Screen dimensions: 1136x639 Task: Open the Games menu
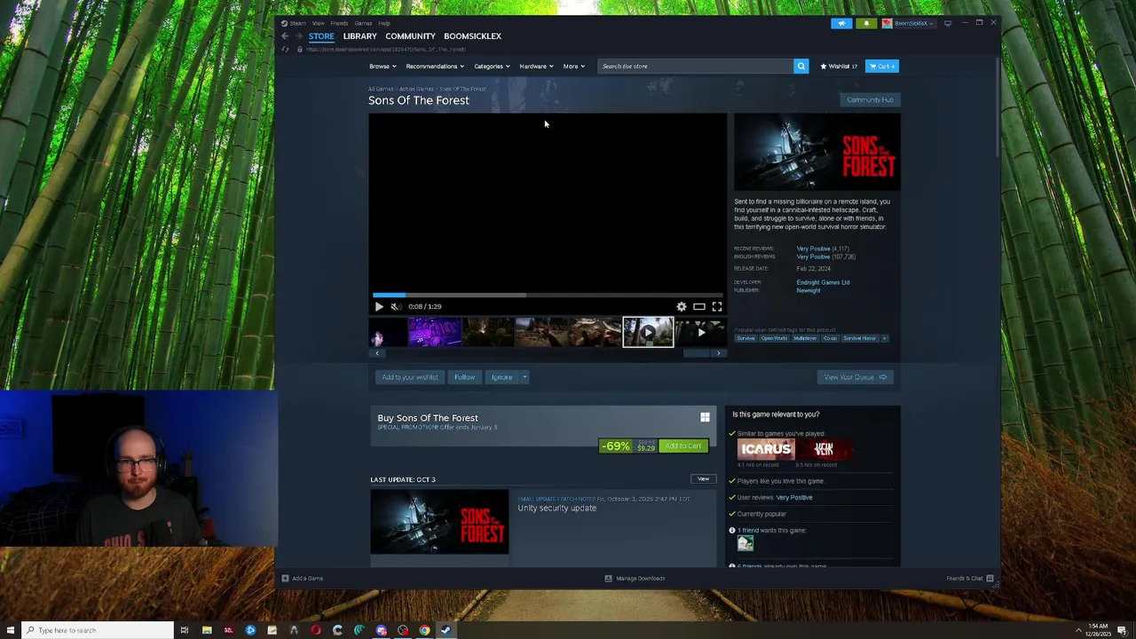tap(363, 23)
